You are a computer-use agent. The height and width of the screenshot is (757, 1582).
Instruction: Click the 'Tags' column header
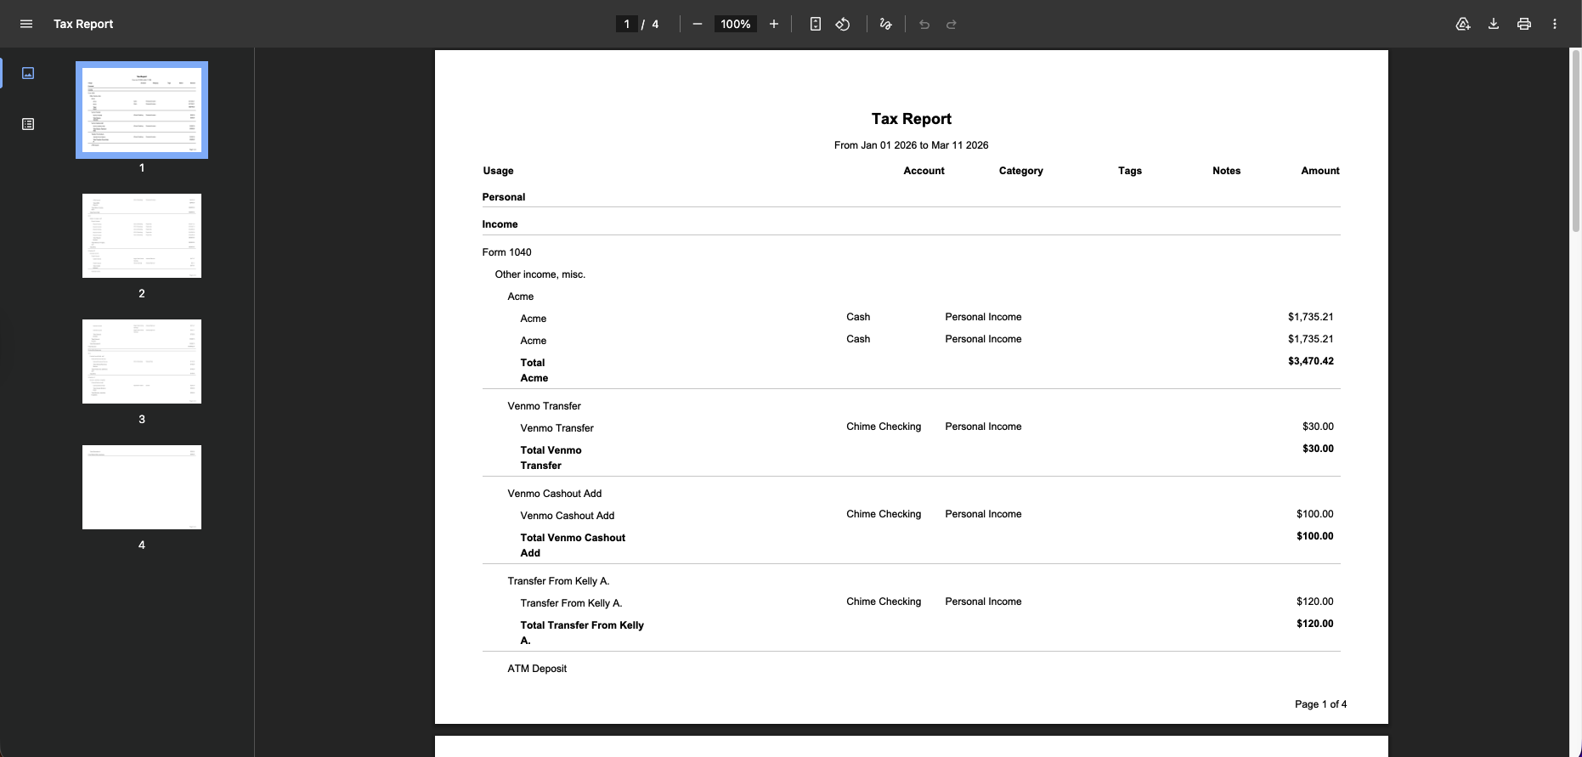click(1130, 171)
